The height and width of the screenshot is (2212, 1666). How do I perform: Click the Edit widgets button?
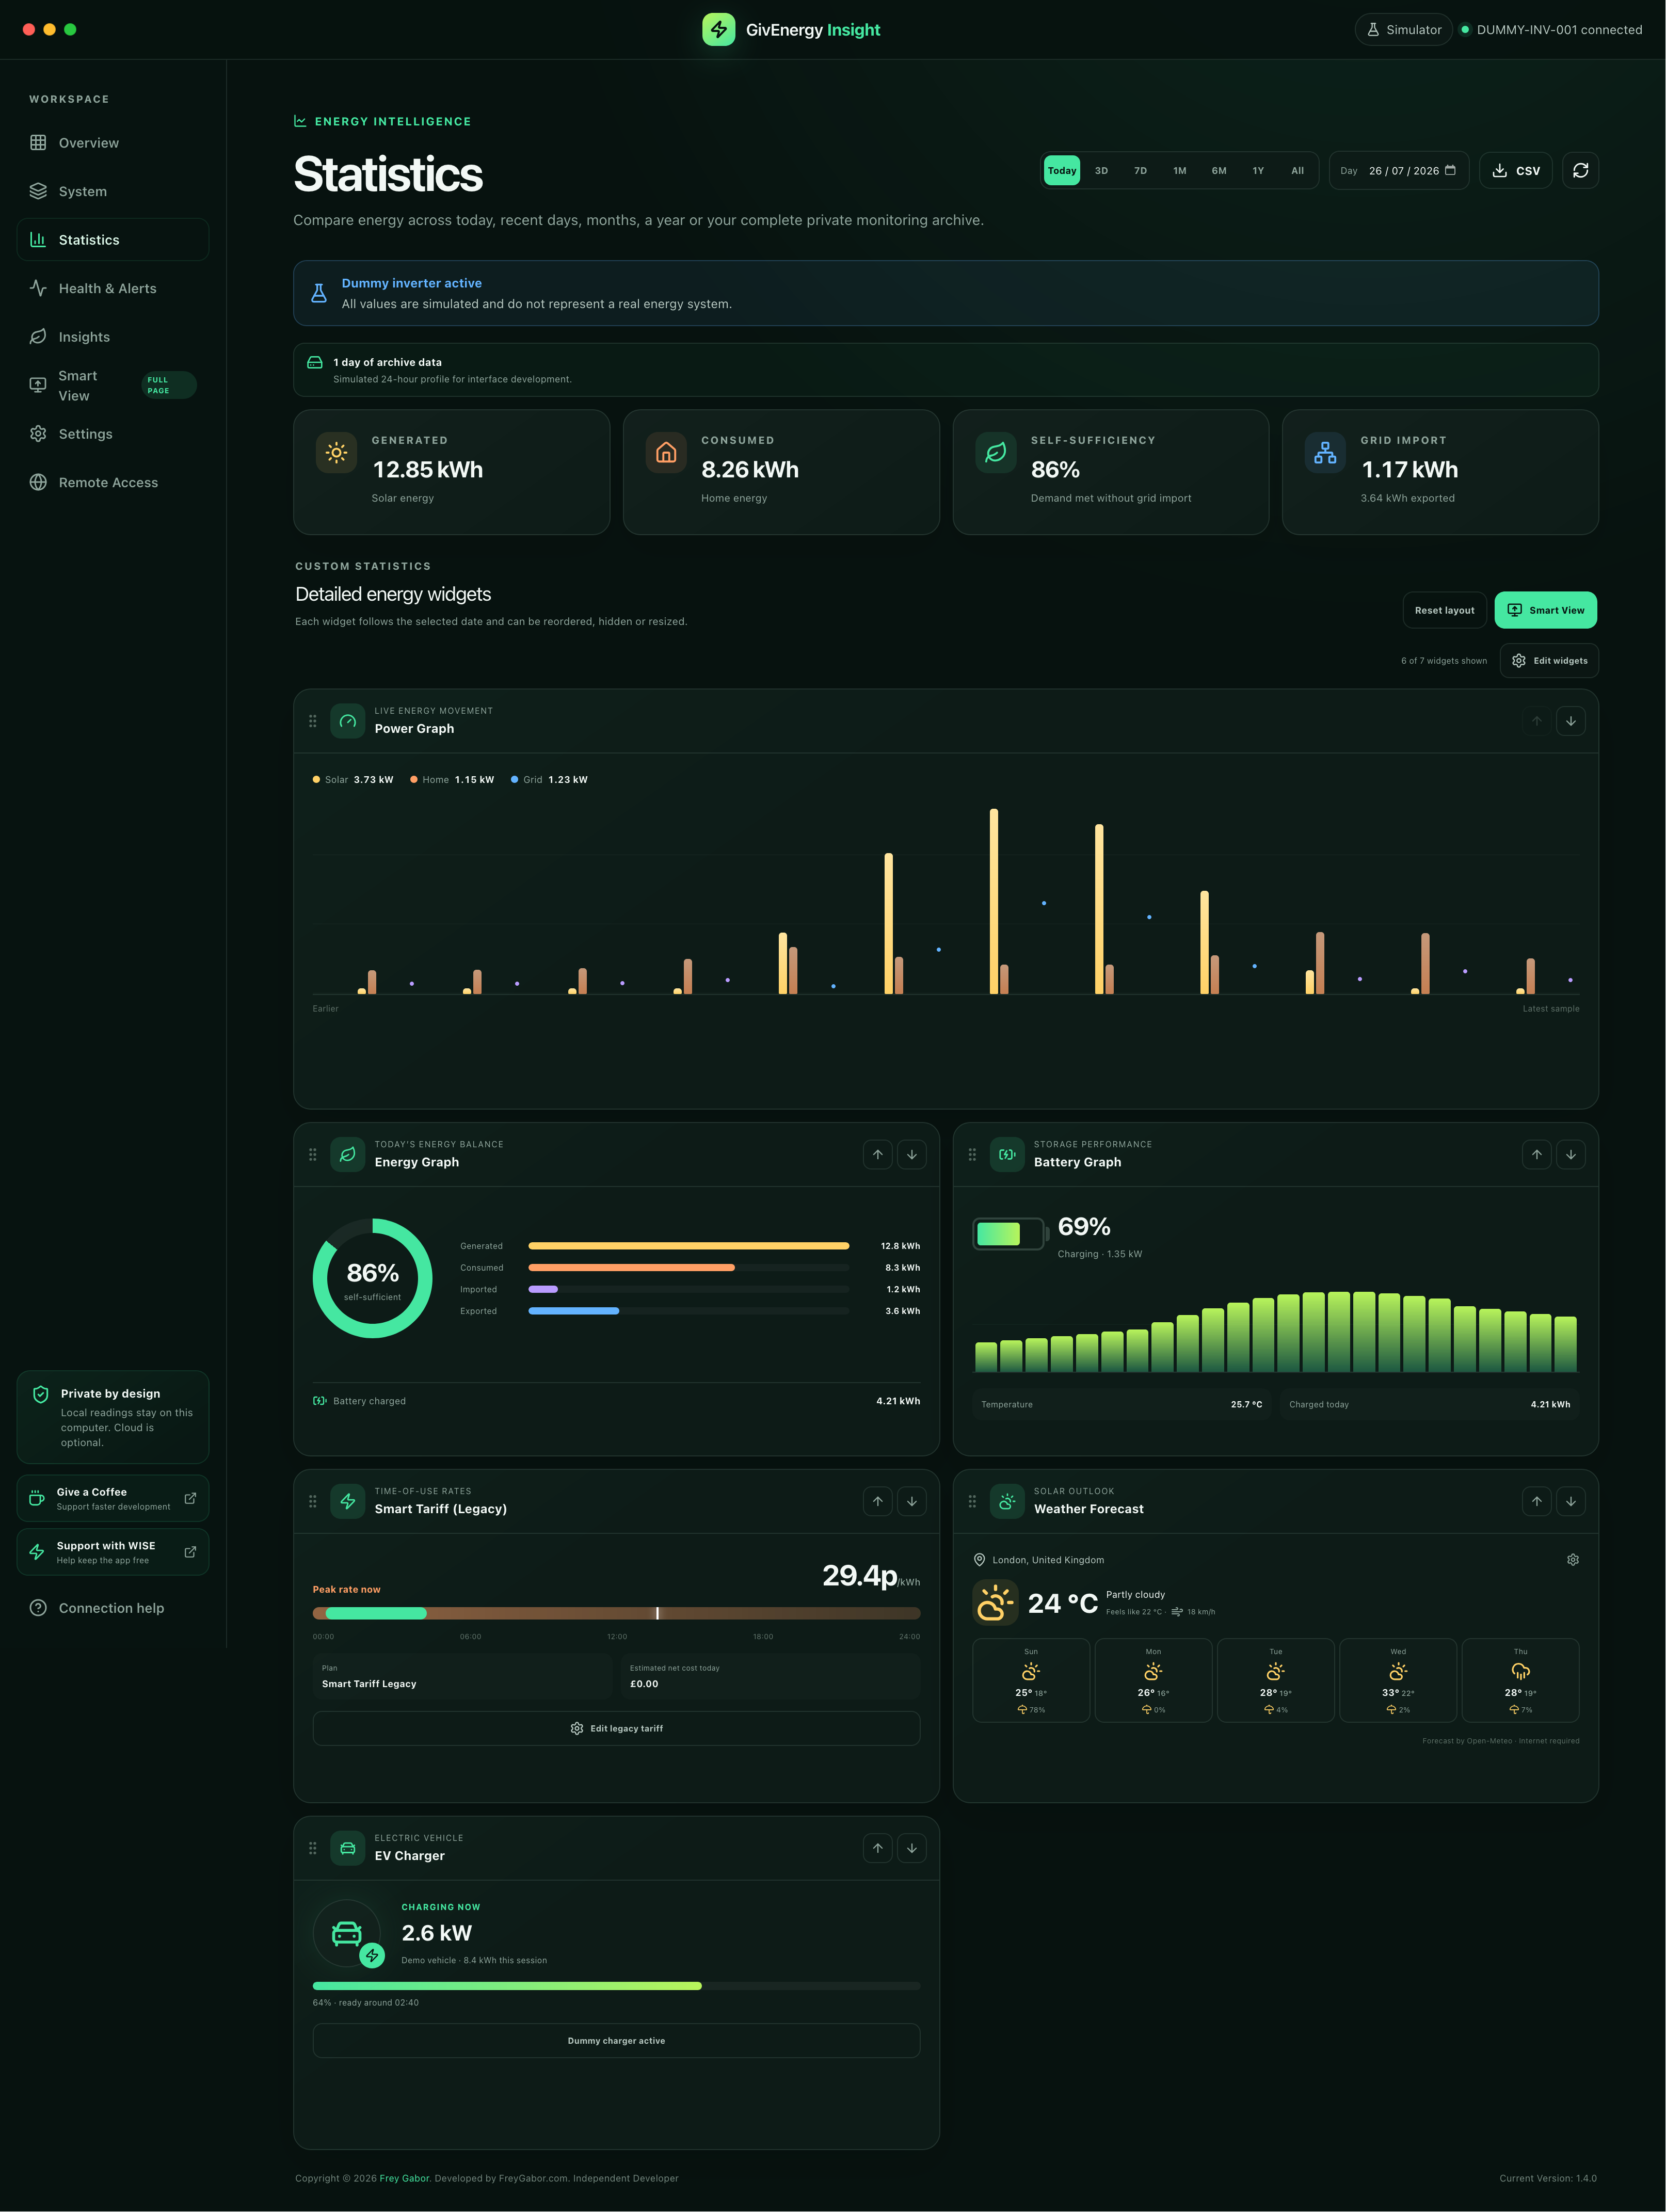[1549, 661]
